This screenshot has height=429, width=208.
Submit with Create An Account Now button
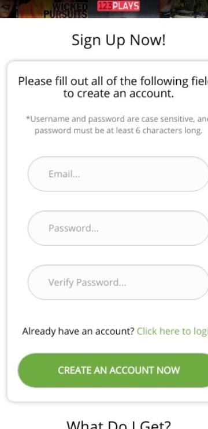click(113, 370)
